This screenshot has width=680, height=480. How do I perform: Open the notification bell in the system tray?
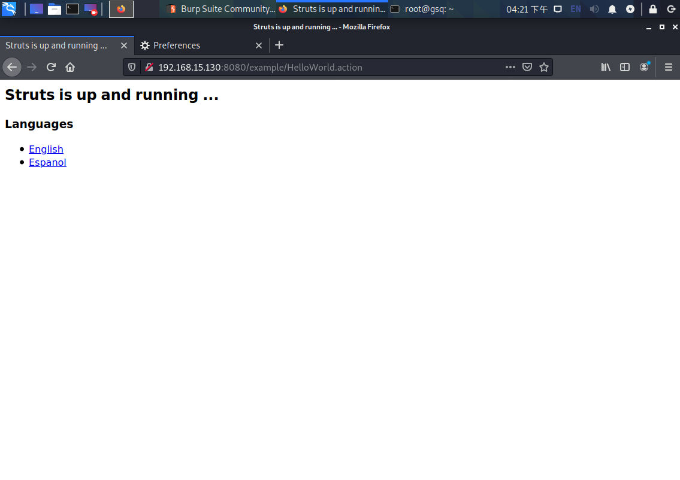(612, 9)
